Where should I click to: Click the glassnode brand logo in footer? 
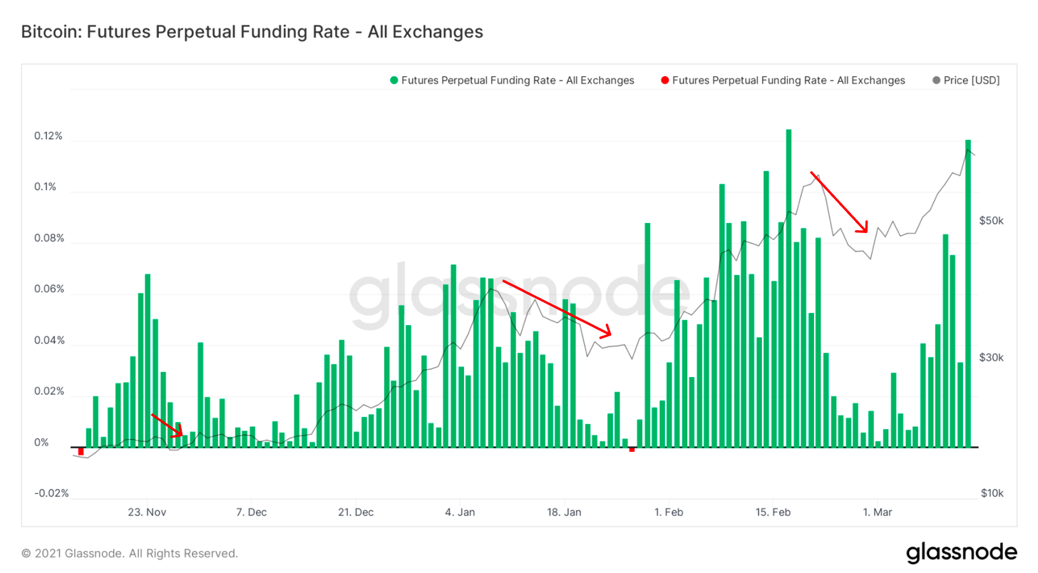(x=961, y=552)
